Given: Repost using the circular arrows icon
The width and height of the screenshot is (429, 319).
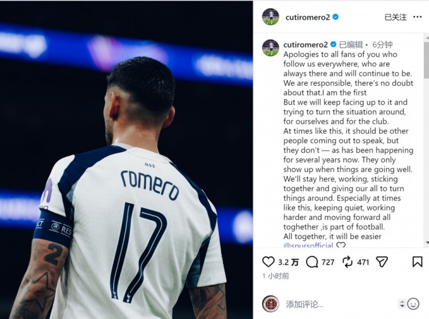Looking at the screenshot, I should coord(347,262).
